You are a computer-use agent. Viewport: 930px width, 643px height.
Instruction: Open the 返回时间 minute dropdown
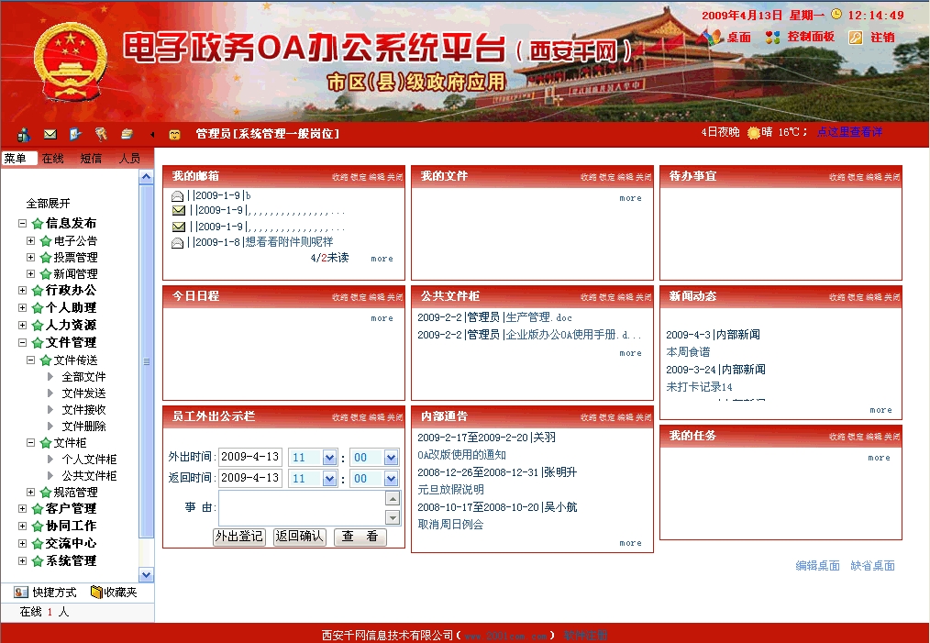[391, 478]
